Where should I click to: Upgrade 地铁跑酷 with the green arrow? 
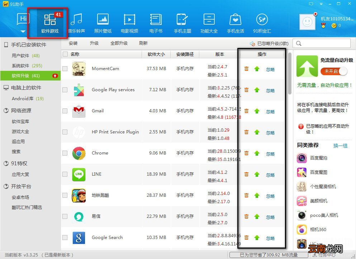point(257,195)
